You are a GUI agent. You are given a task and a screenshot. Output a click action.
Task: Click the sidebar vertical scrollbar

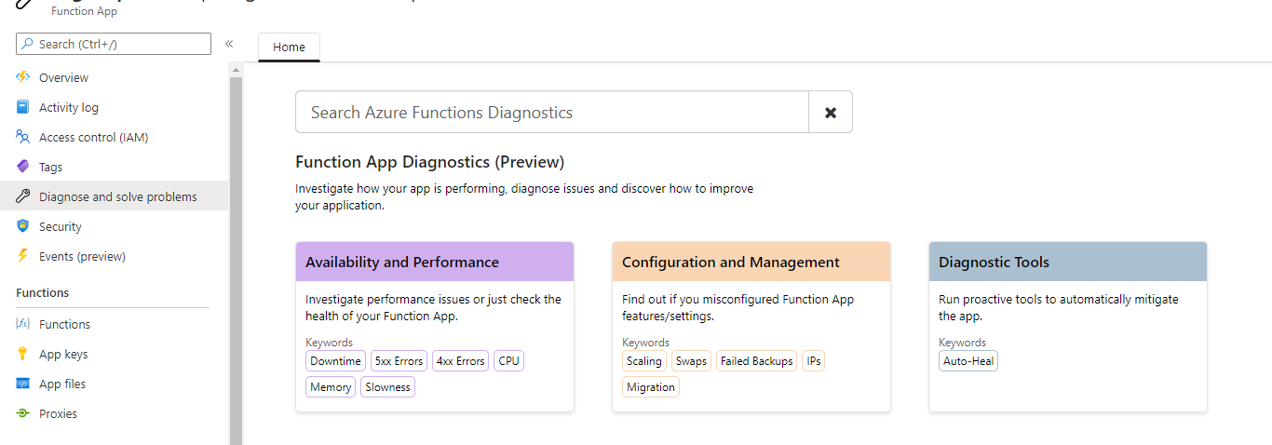click(x=236, y=261)
